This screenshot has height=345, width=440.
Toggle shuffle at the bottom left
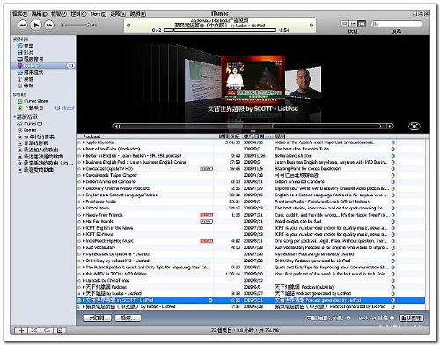click(x=34, y=330)
